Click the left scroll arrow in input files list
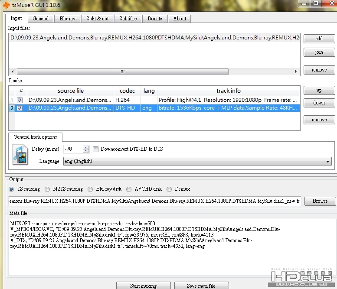The height and width of the screenshot is (289, 337). tap(13, 71)
